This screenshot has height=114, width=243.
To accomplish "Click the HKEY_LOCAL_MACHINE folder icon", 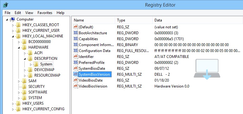I will pos(18,36).
